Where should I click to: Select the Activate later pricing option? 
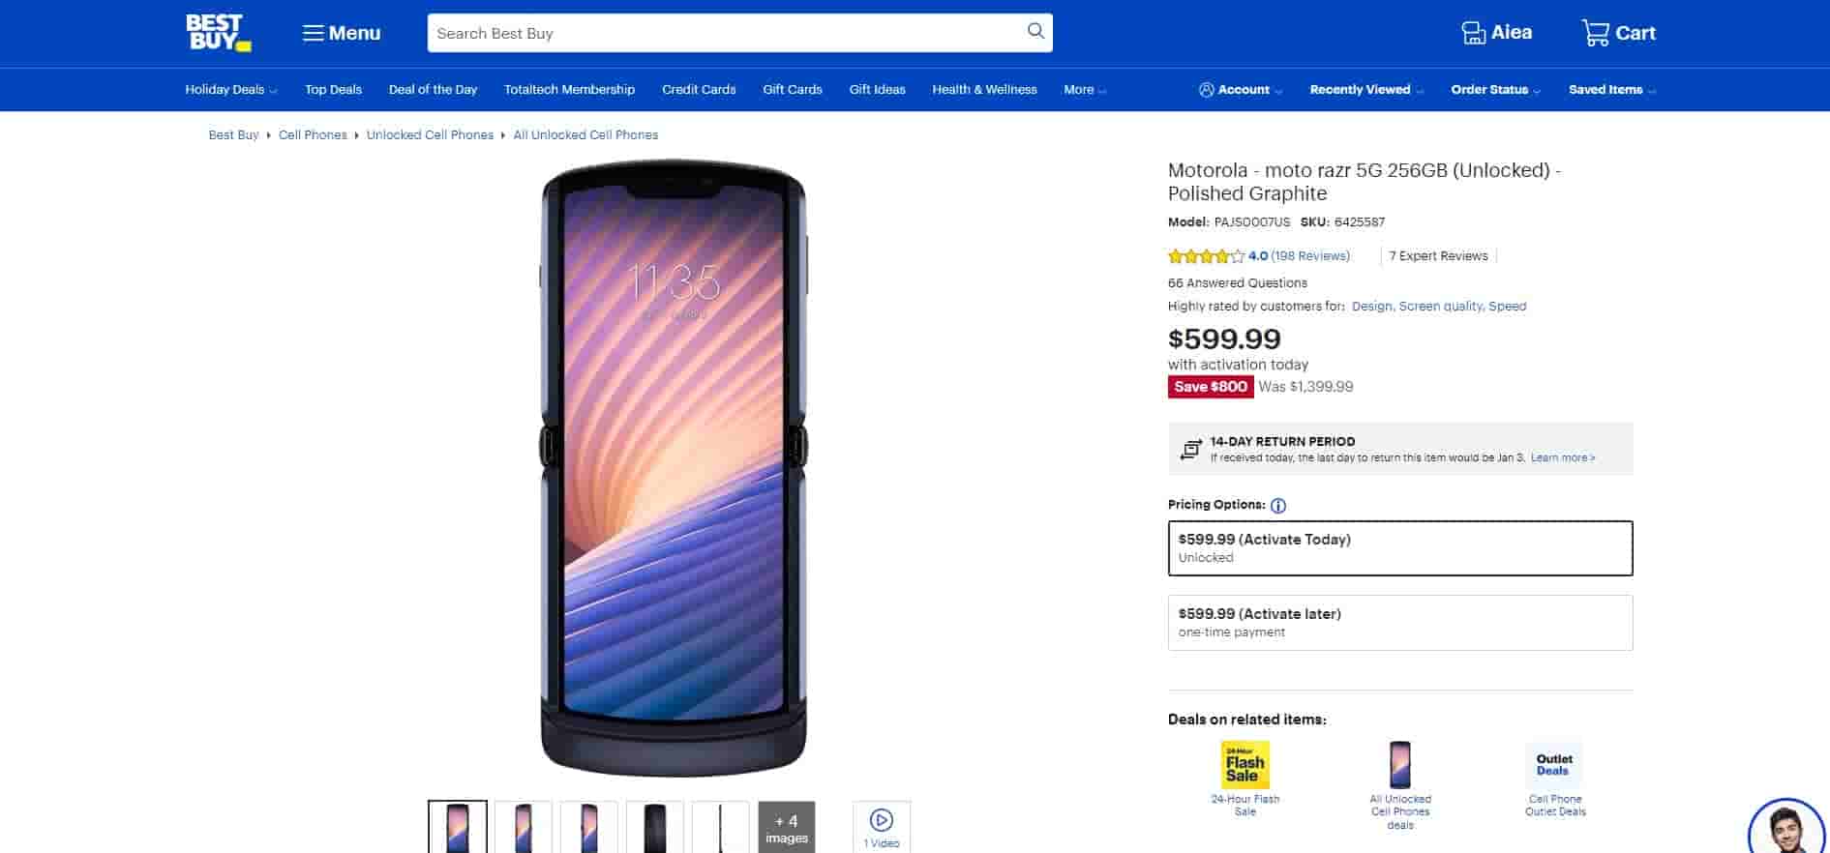(1399, 622)
